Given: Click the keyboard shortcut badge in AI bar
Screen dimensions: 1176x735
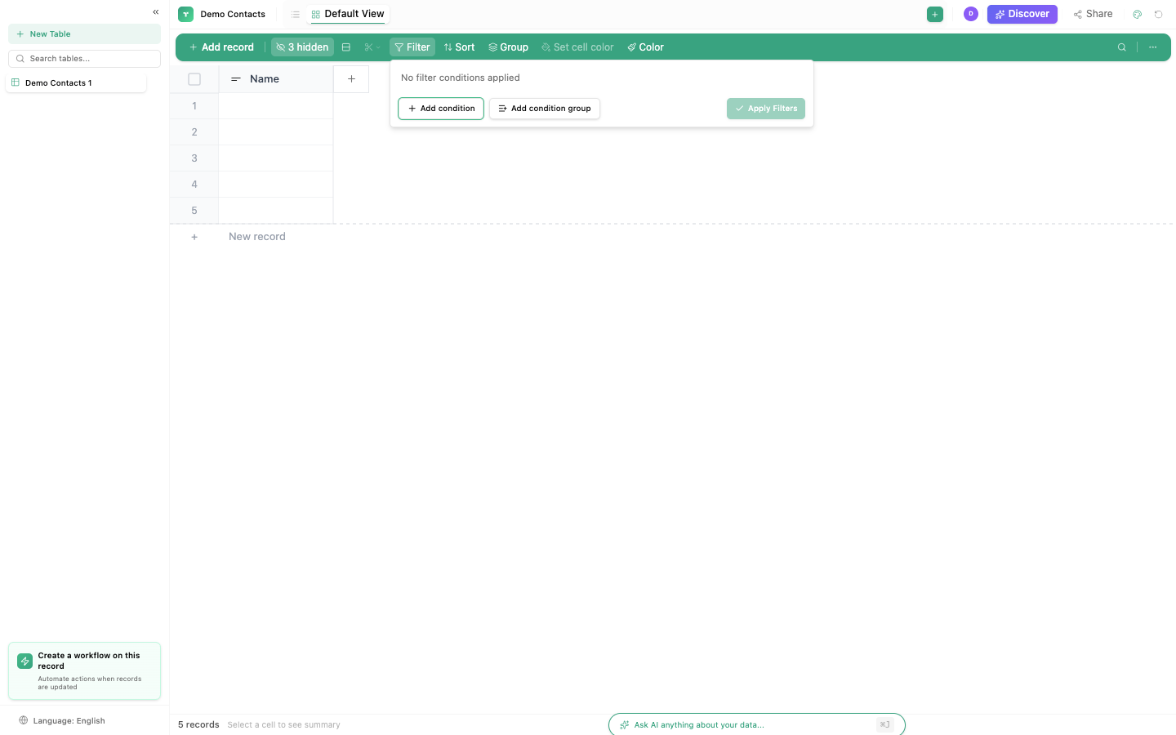Looking at the screenshot, I should pyautogui.click(x=885, y=725).
